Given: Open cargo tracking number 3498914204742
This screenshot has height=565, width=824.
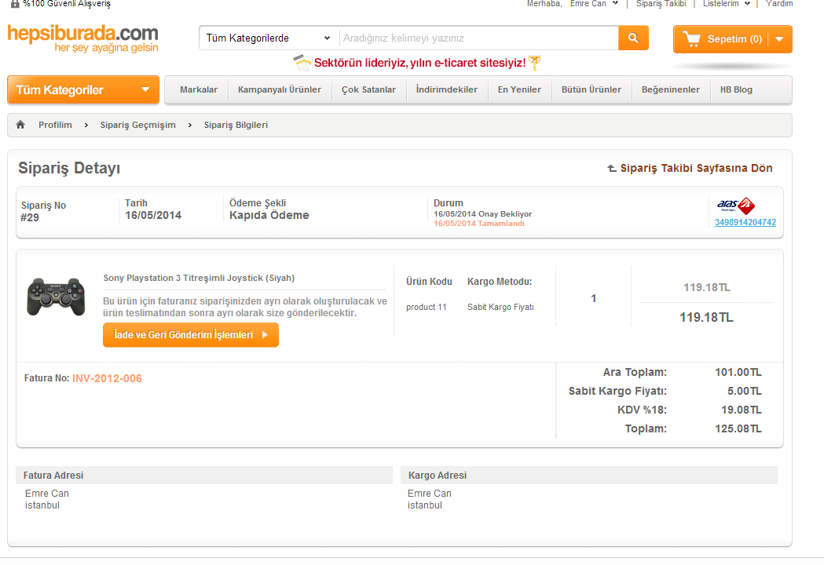Looking at the screenshot, I should [745, 223].
